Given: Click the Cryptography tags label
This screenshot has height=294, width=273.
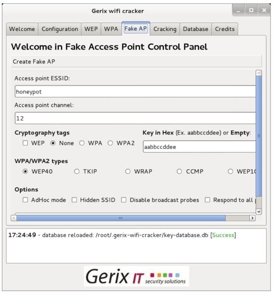Looking at the screenshot, I should (x=42, y=133).
